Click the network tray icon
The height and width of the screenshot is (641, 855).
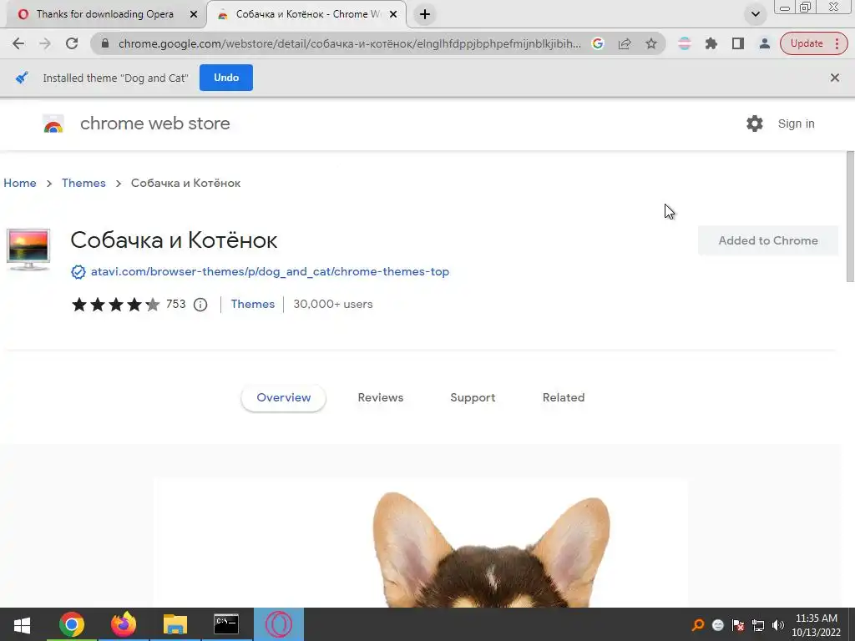758,625
